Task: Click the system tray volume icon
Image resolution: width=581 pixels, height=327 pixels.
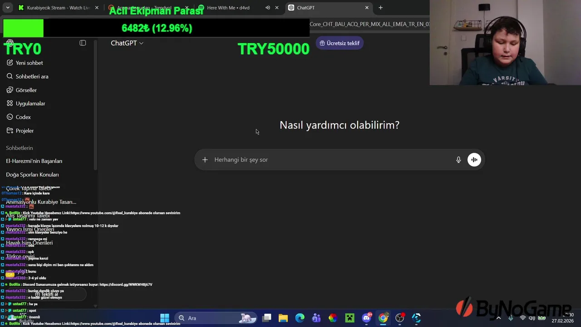Action: 532,318
